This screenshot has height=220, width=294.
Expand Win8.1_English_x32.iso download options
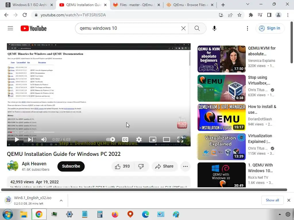(61, 201)
